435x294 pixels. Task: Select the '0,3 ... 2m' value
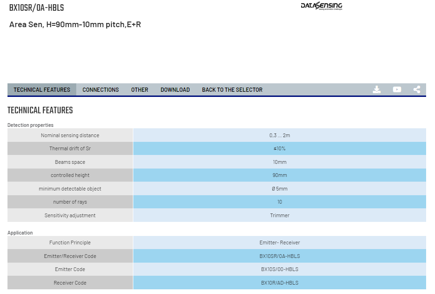click(x=280, y=135)
